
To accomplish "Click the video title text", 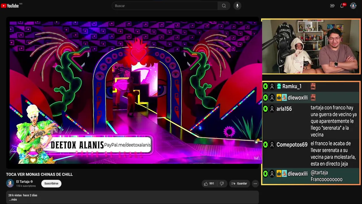I will tap(40, 175).
